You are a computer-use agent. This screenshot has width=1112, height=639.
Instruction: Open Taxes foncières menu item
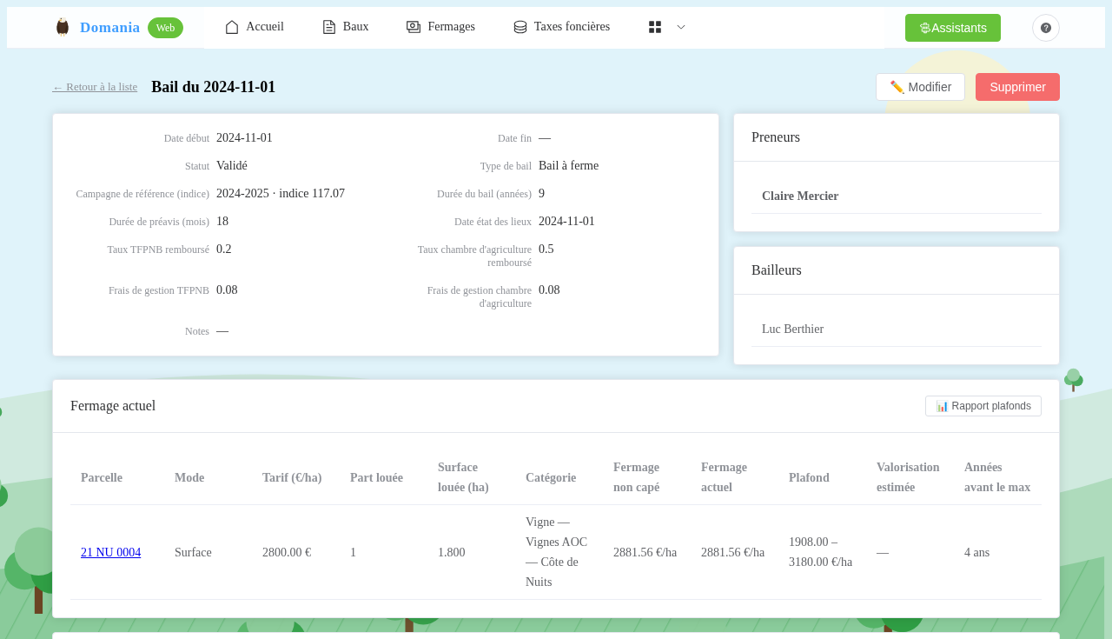click(561, 27)
